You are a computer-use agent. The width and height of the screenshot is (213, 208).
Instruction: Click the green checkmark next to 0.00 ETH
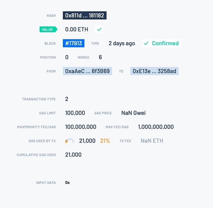click(x=99, y=29)
